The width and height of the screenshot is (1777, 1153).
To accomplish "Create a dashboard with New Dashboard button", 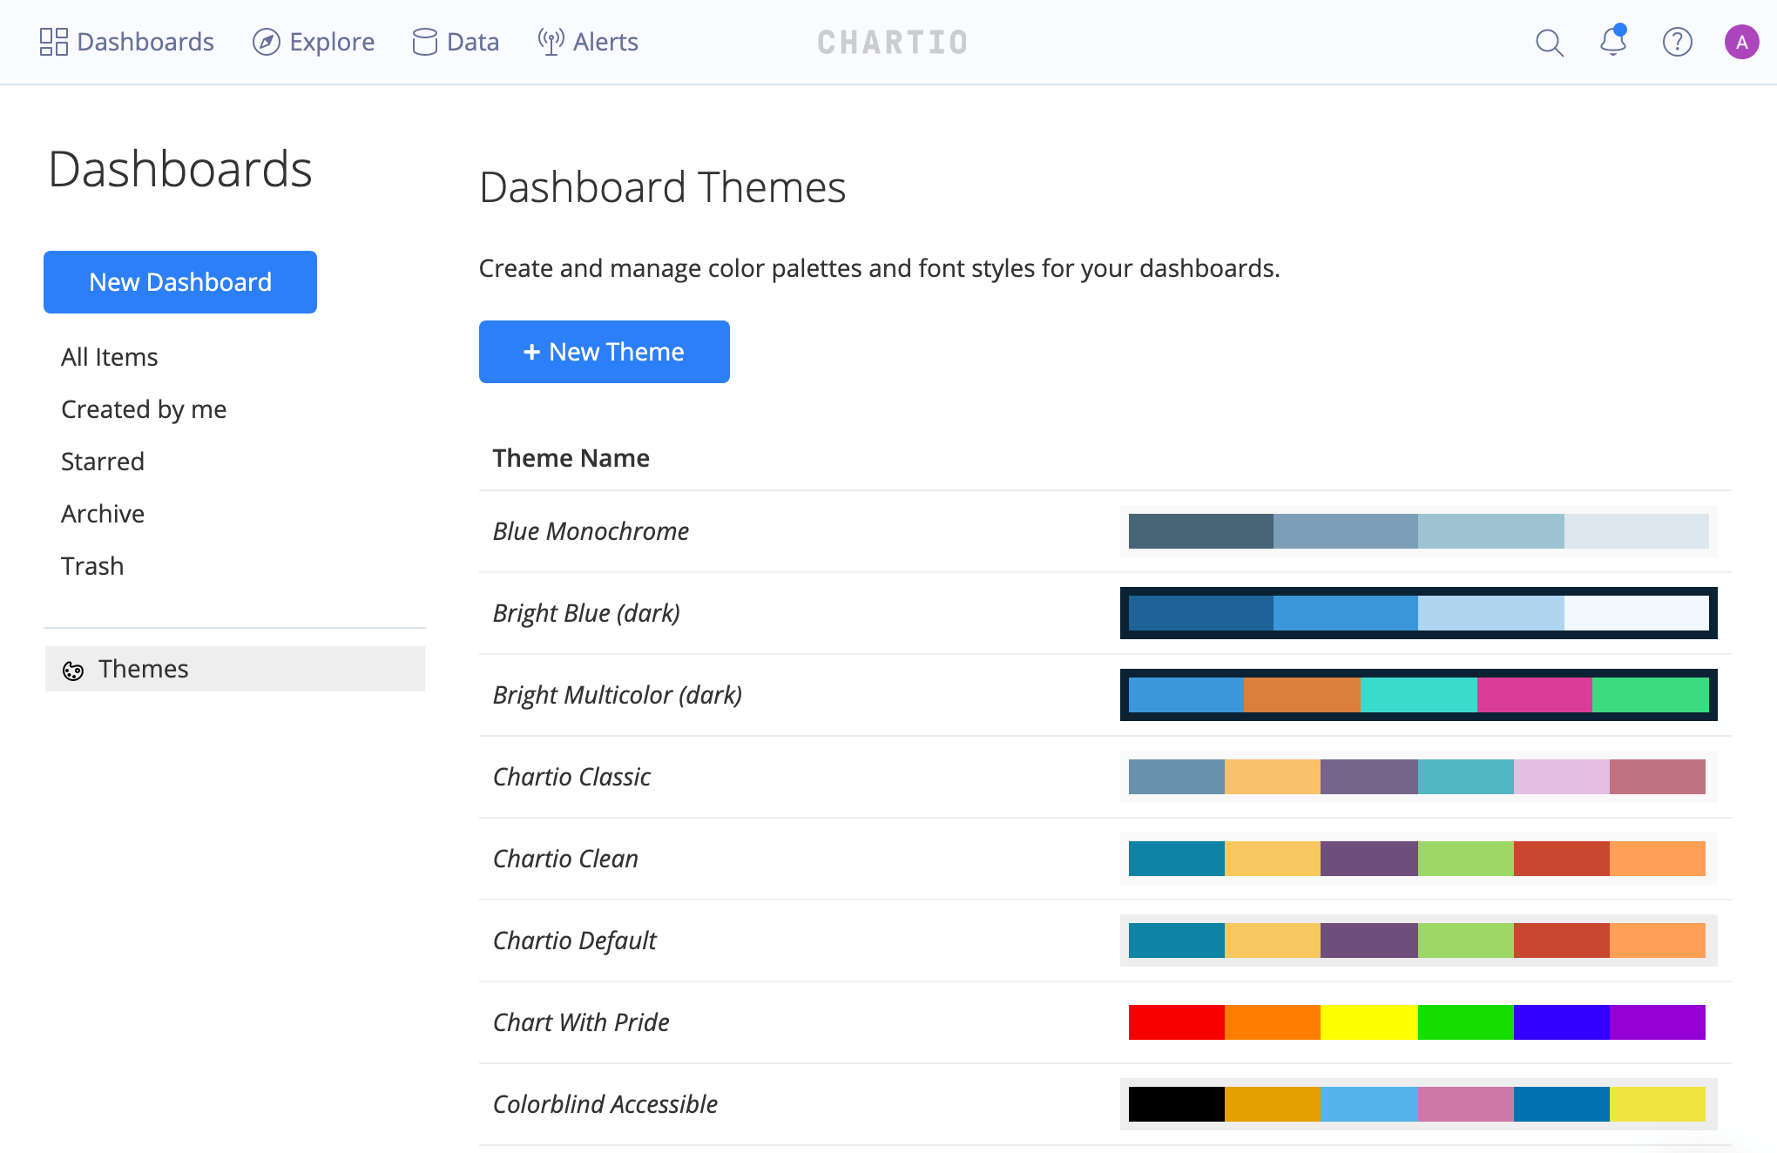I will tap(179, 281).
